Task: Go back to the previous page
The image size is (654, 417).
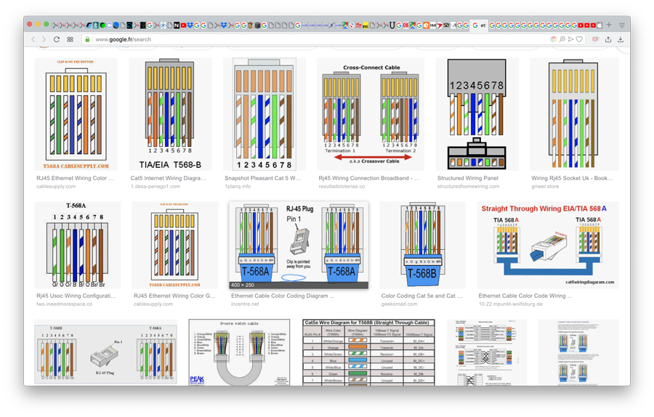Action: point(33,39)
